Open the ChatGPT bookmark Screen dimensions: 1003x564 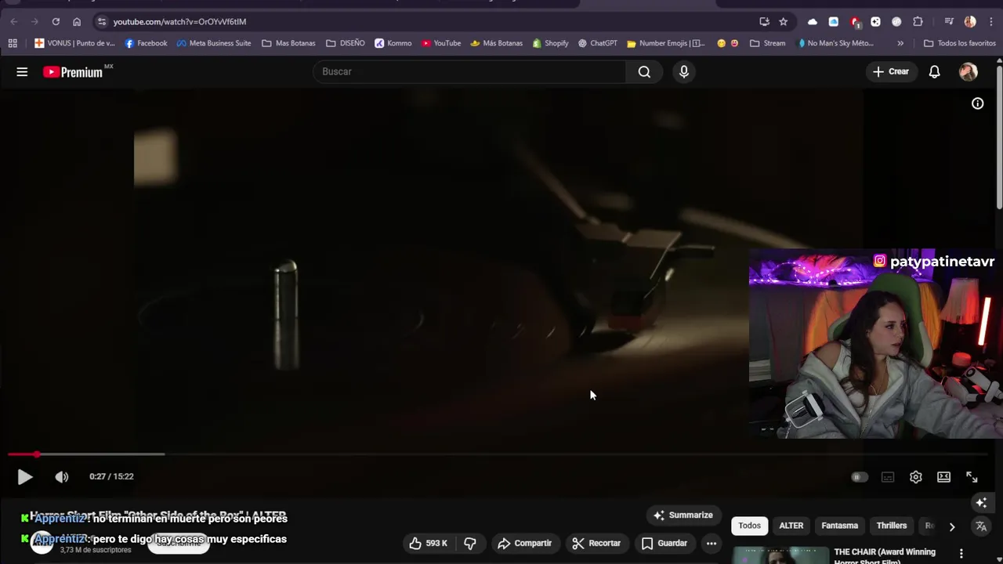coord(597,43)
